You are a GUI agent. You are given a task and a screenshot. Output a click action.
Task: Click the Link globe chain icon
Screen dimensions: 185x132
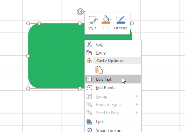pyautogui.click(x=89, y=122)
